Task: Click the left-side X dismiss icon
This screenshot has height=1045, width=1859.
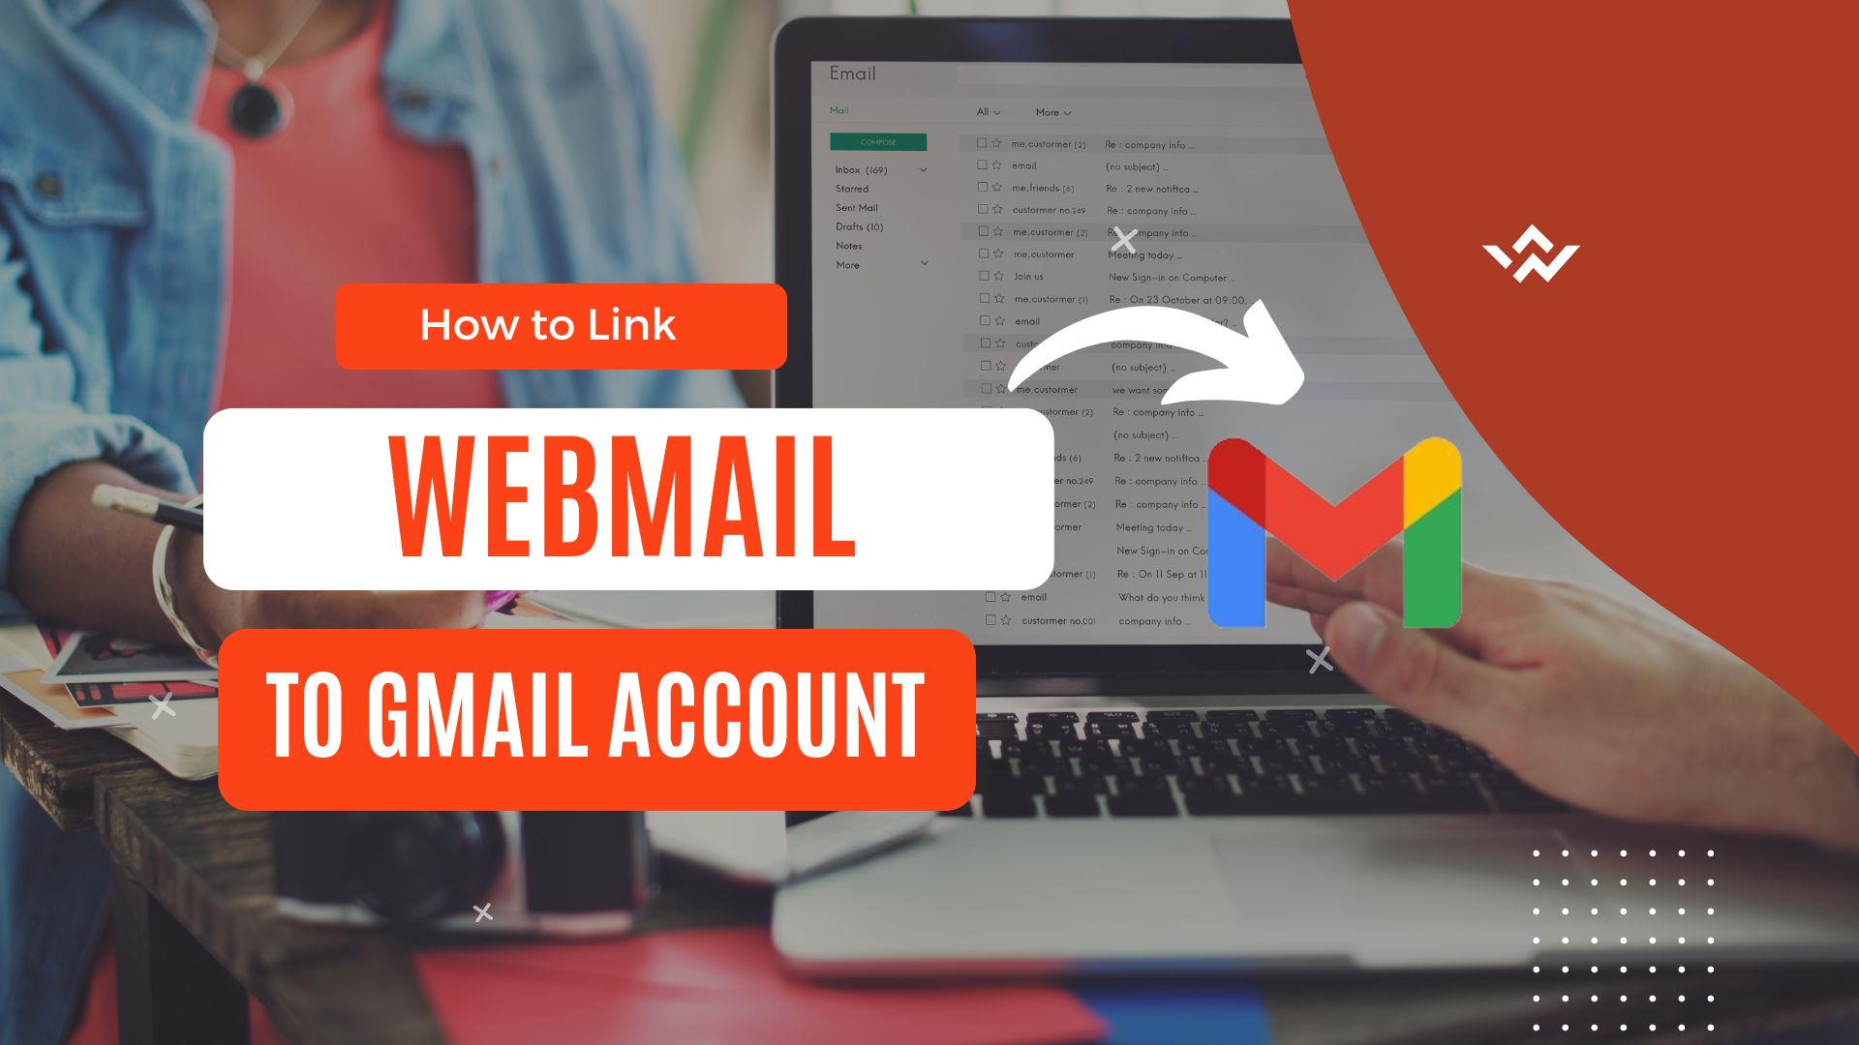Action: coord(161,705)
